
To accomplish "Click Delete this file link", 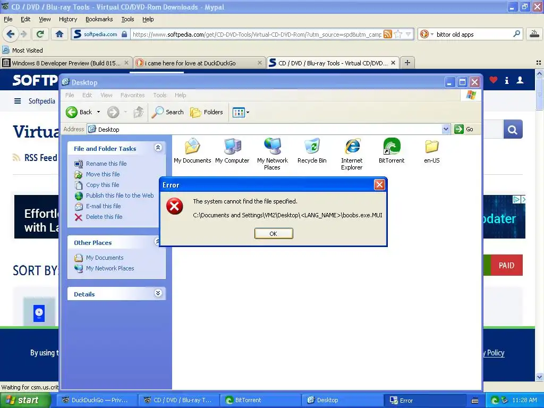I will (104, 217).
